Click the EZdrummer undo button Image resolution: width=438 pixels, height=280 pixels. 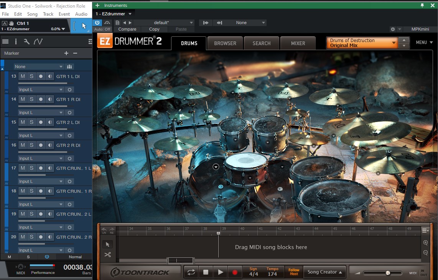[x=104, y=230]
